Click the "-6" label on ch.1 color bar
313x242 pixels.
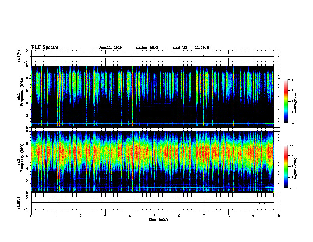292,79
